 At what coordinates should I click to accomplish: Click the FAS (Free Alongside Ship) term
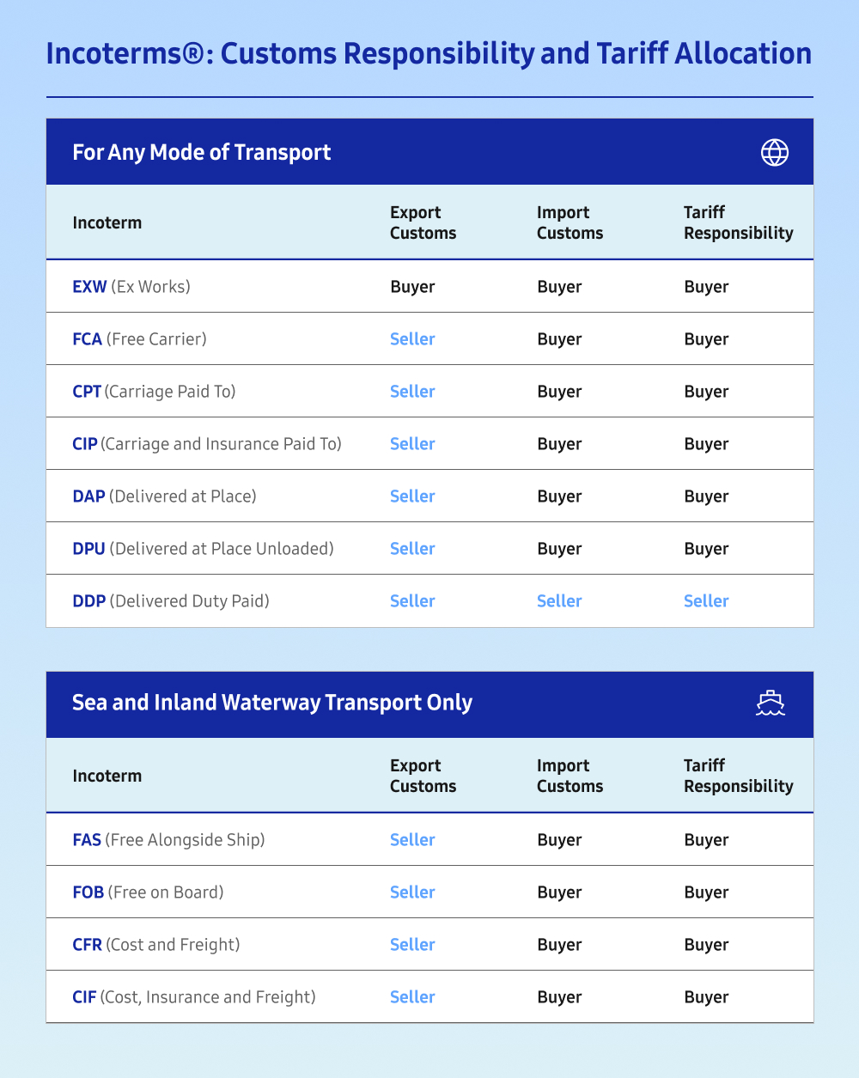tap(168, 840)
